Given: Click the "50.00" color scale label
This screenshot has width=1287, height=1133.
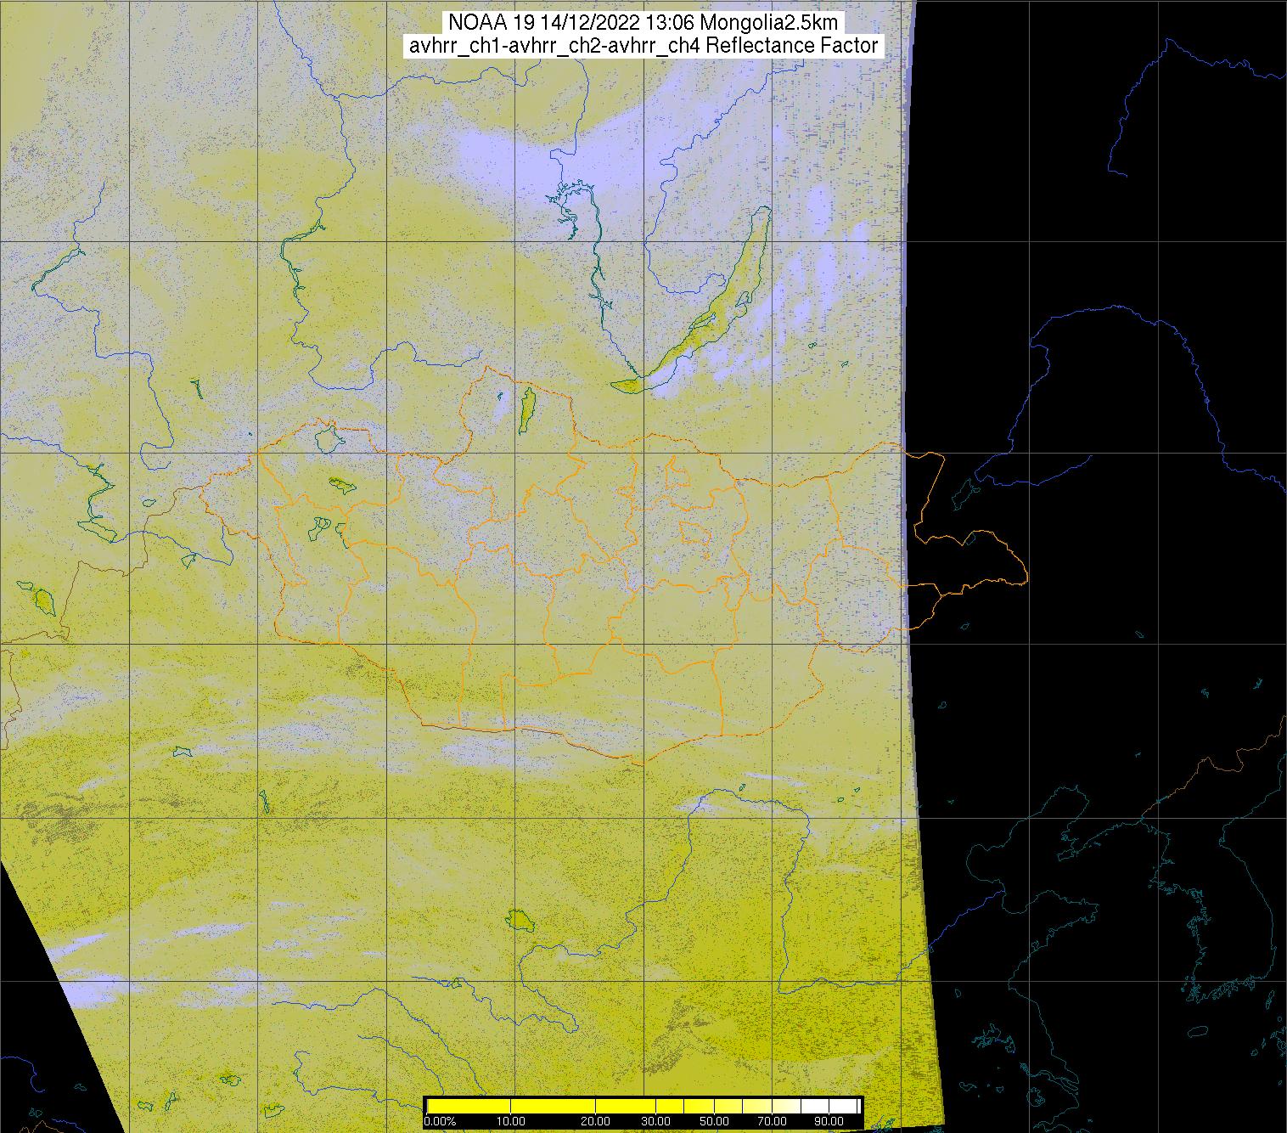Looking at the screenshot, I should [714, 1123].
